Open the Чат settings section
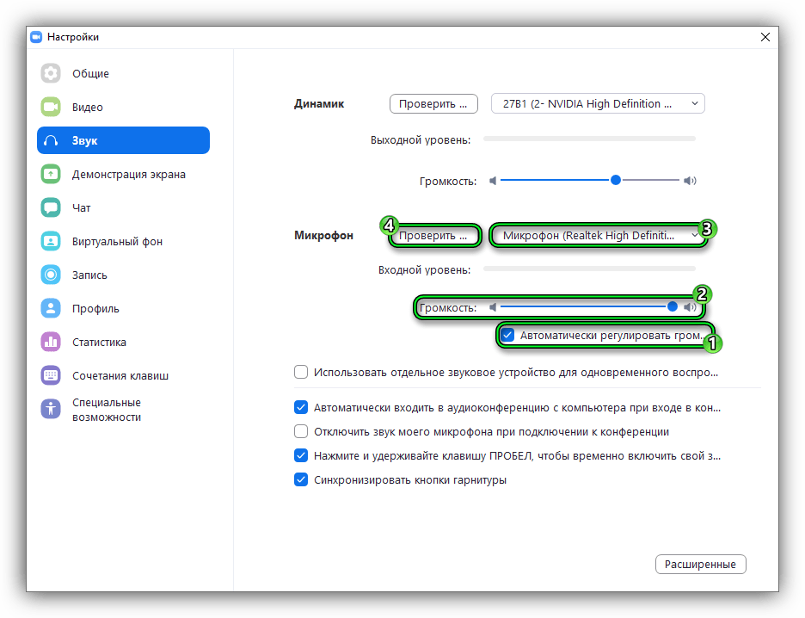The height and width of the screenshot is (618, 805). coord(123,207)
